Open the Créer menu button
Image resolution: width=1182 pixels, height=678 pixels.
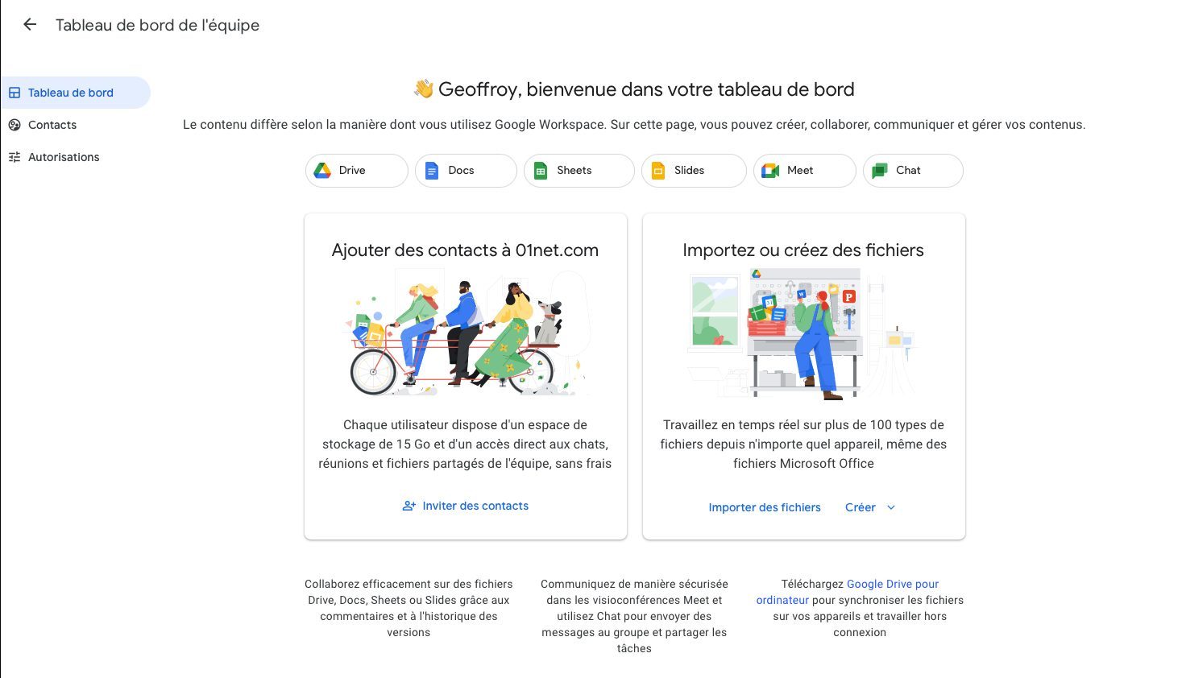click(x=861, y=508)
